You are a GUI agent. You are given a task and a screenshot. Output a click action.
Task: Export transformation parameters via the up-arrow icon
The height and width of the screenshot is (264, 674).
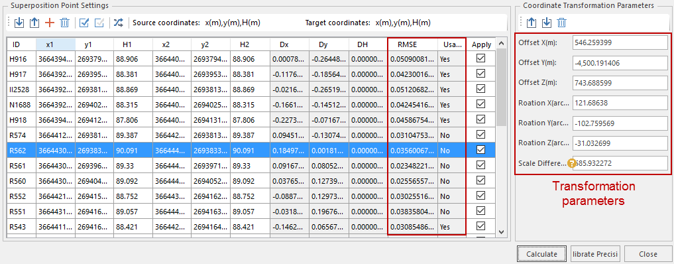[532, 23]
